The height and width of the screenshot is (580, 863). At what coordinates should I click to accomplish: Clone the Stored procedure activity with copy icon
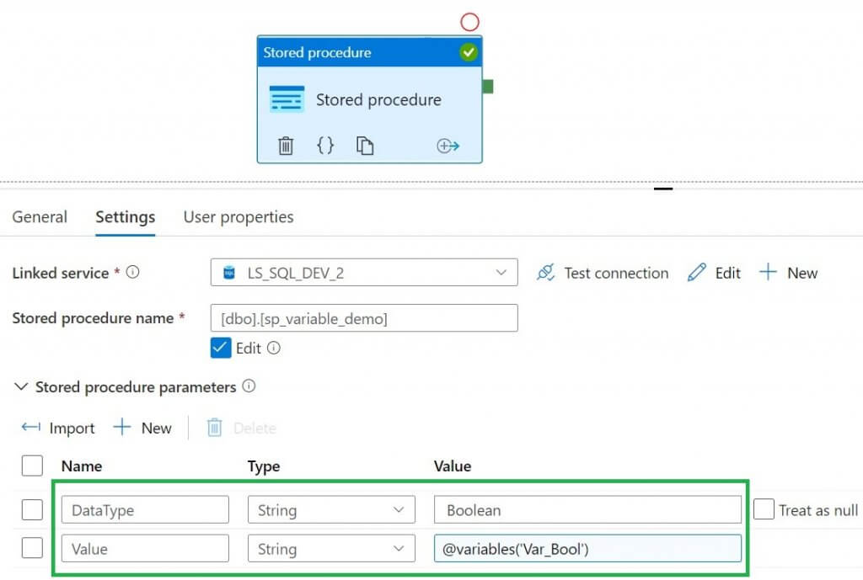point(364,146)
